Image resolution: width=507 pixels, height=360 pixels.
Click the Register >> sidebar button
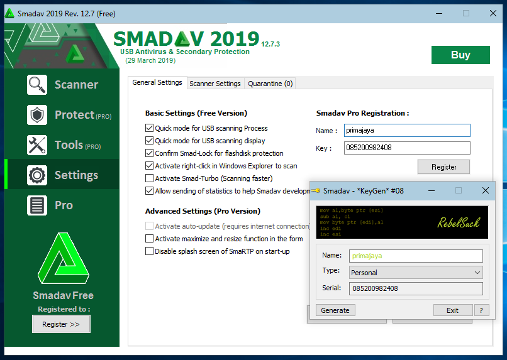61,324
